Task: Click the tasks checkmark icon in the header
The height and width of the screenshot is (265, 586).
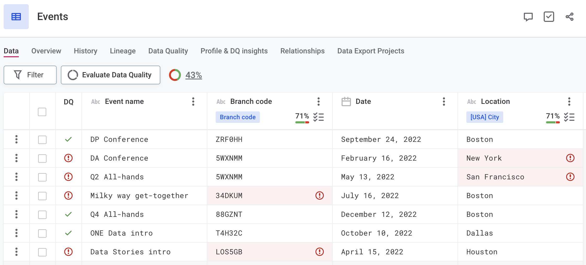Action: click(x=549, y=17)
